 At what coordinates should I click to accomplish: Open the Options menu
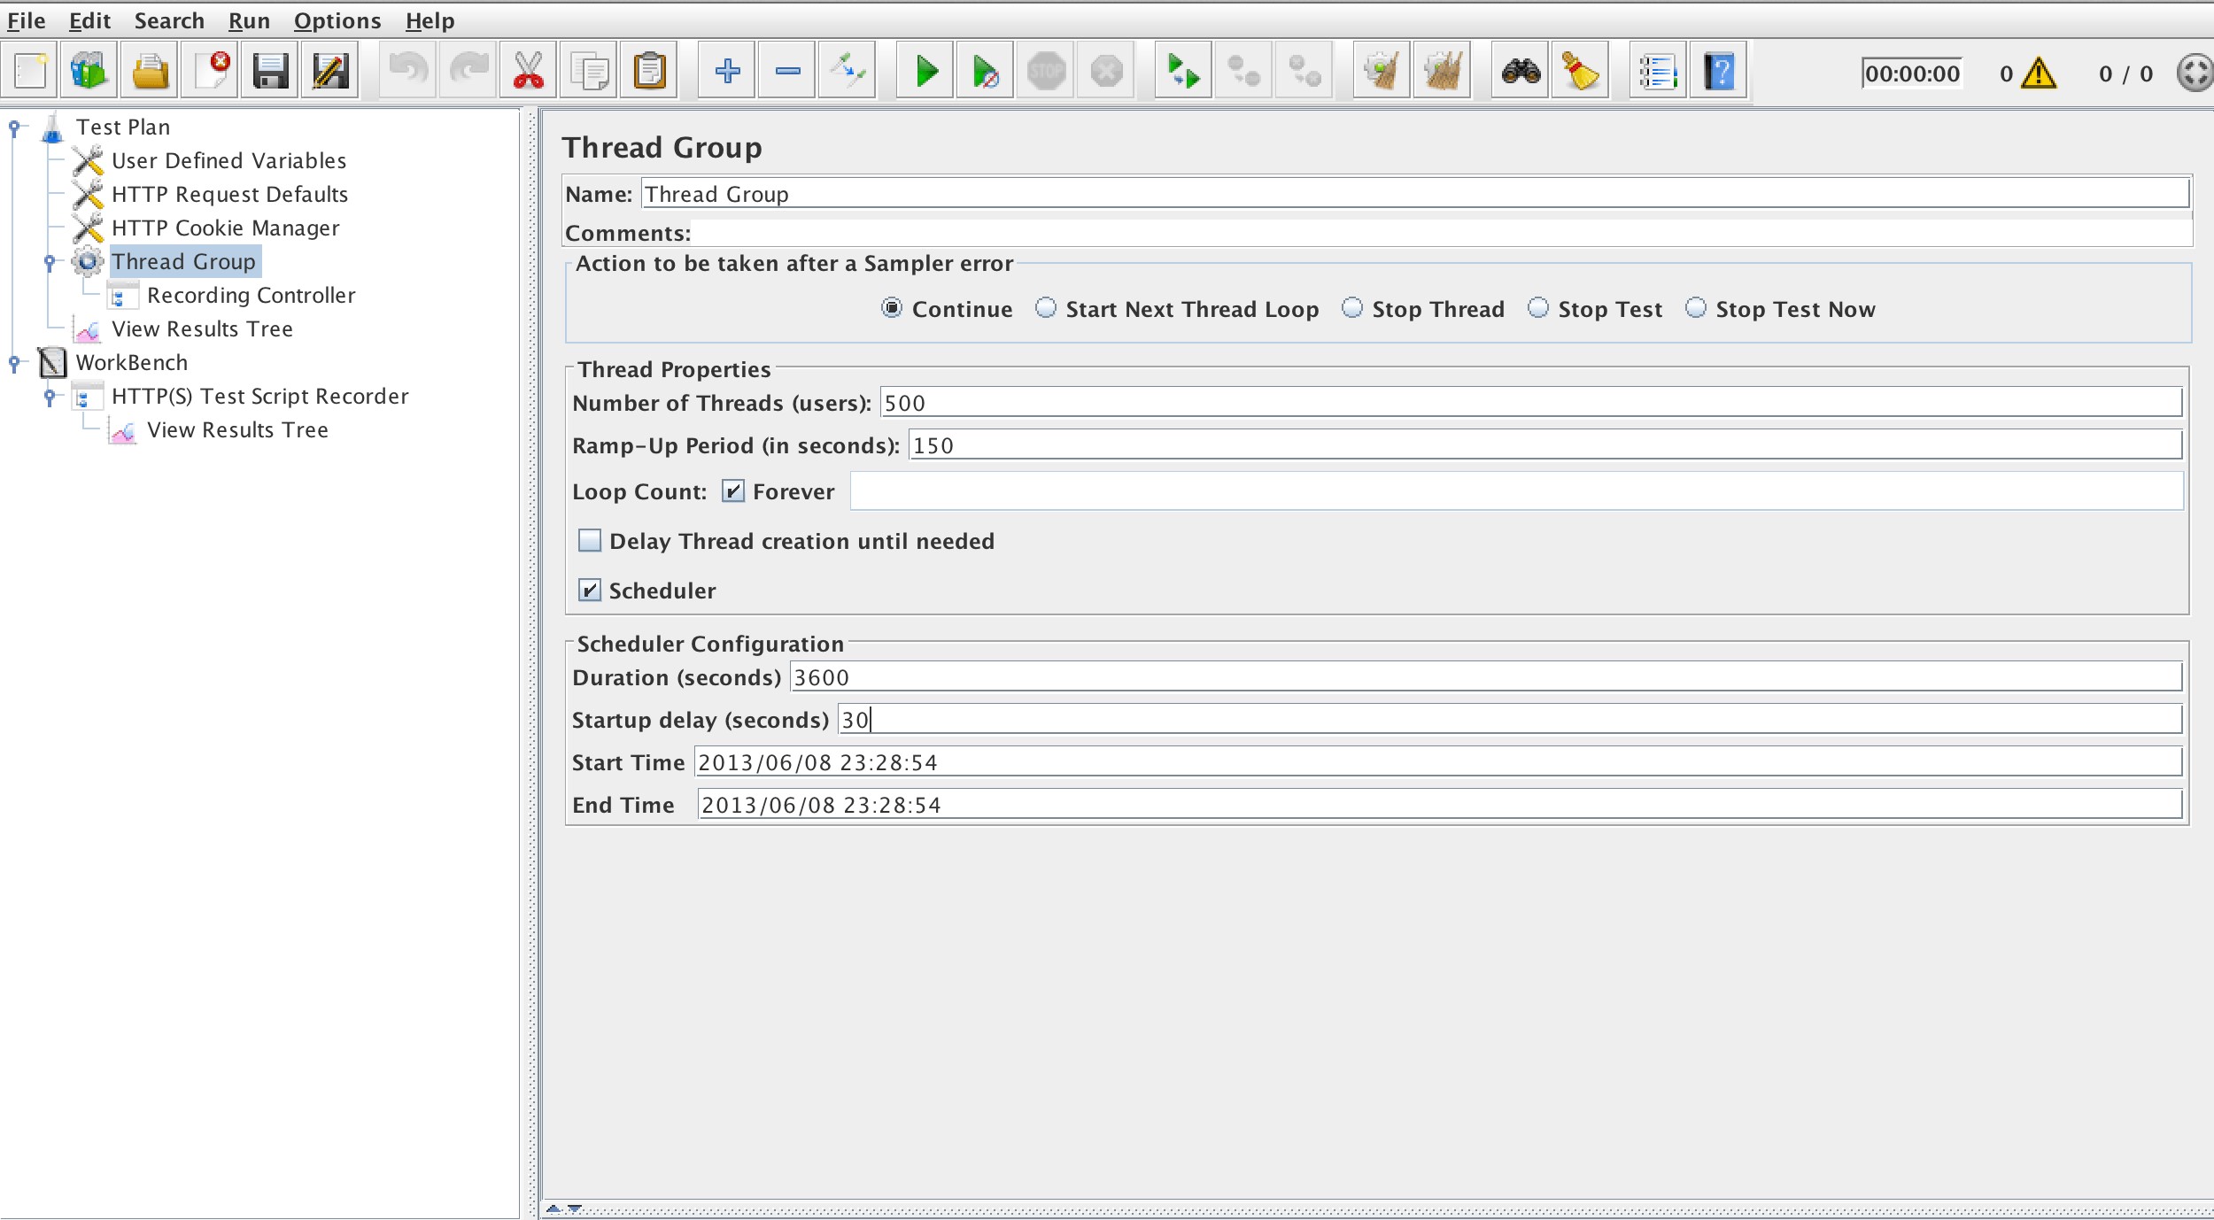tap(337, 20)
